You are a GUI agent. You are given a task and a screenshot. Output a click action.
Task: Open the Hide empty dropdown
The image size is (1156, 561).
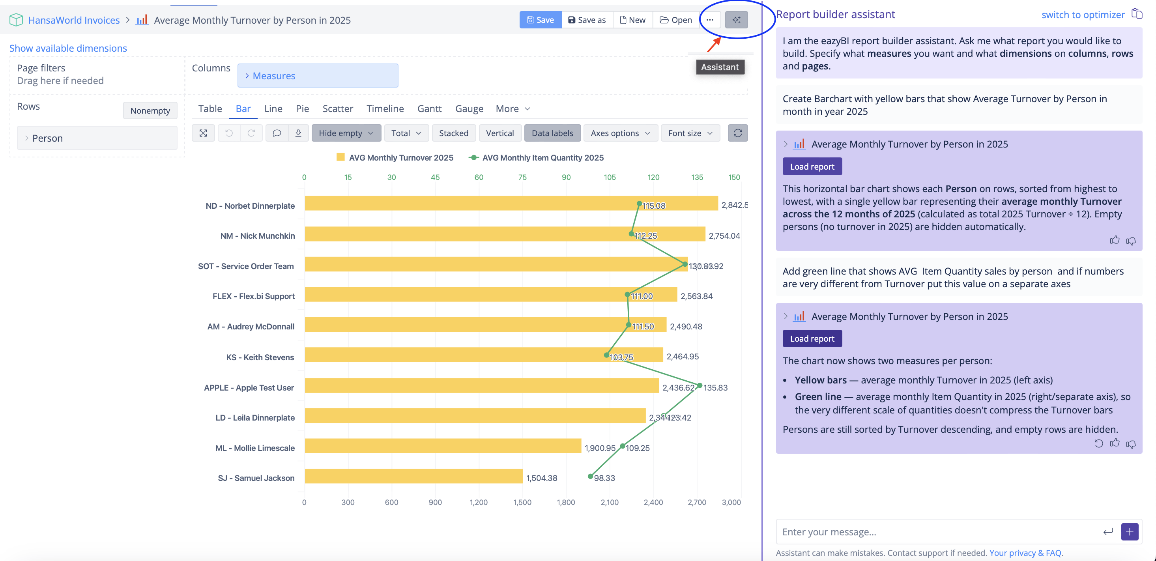tap(346, 133)
